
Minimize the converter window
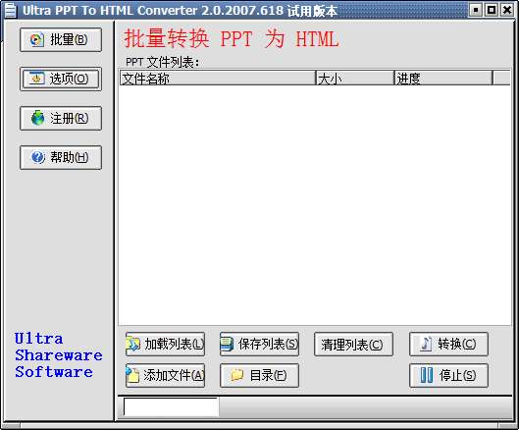click(476, 10)
